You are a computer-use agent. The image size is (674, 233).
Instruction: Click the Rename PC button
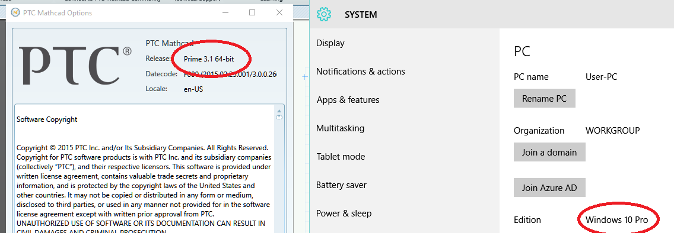point(544,99)
